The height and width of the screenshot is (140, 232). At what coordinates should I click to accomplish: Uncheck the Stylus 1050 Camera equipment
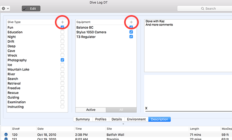(x=131, y=32)
